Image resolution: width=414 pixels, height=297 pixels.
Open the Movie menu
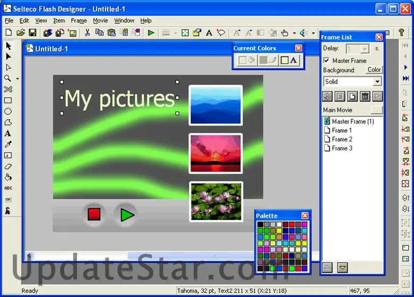click(x=100, y=21)
